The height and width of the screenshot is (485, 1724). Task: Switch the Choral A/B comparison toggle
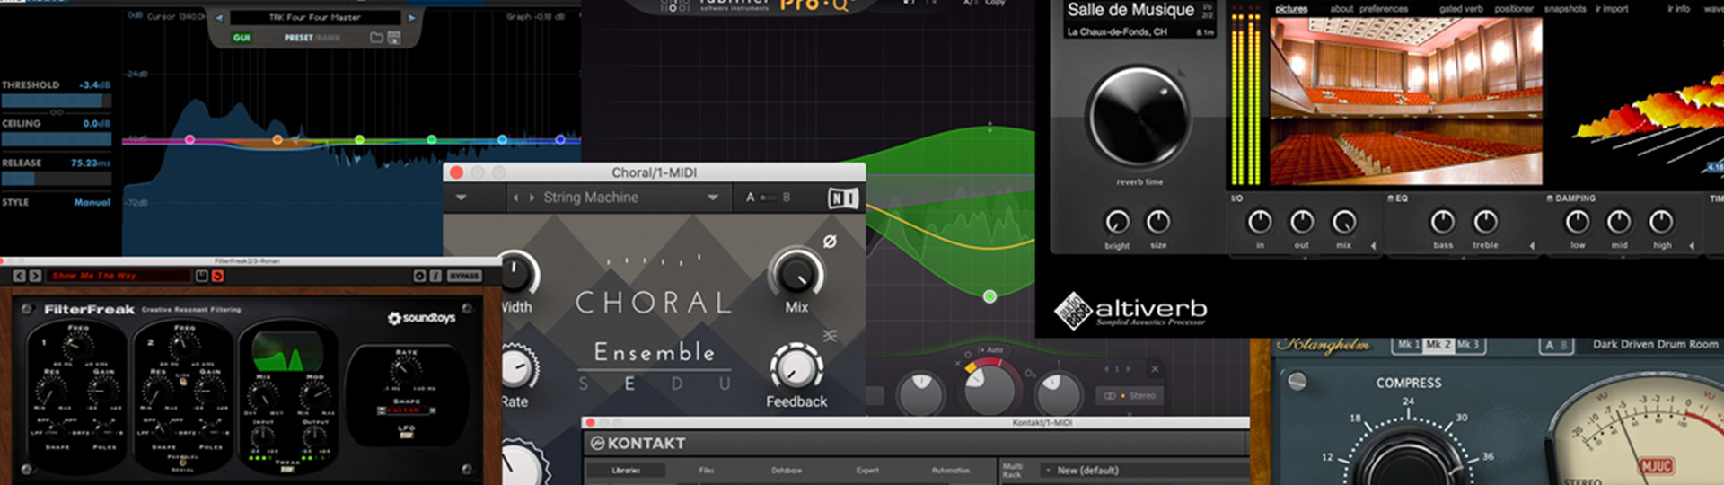[x=768, y=198]
